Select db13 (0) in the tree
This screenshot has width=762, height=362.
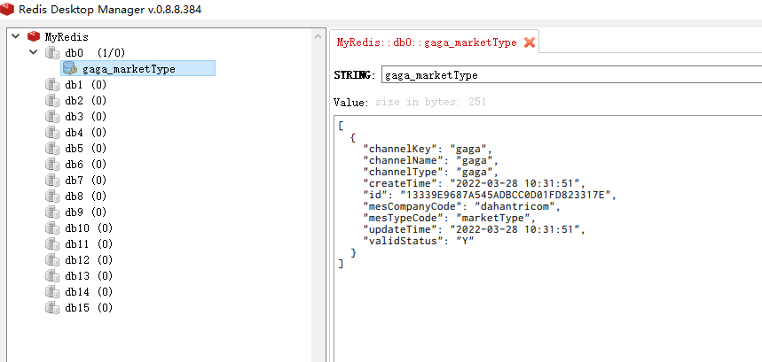click(x=89, y=276)
